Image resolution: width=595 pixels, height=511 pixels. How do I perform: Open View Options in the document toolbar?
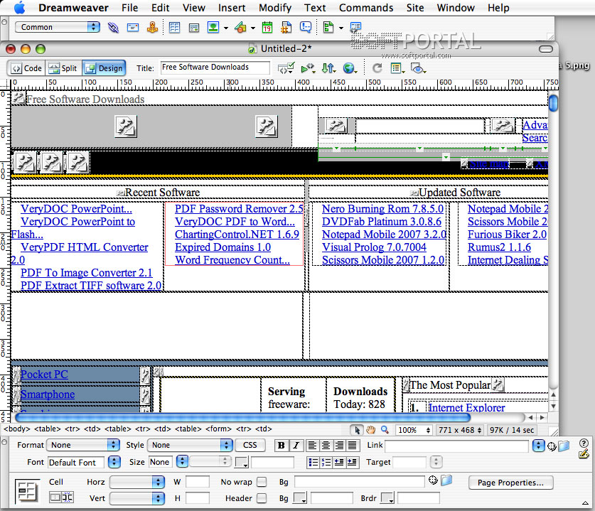pyautogui.click(x=397, y=68)
